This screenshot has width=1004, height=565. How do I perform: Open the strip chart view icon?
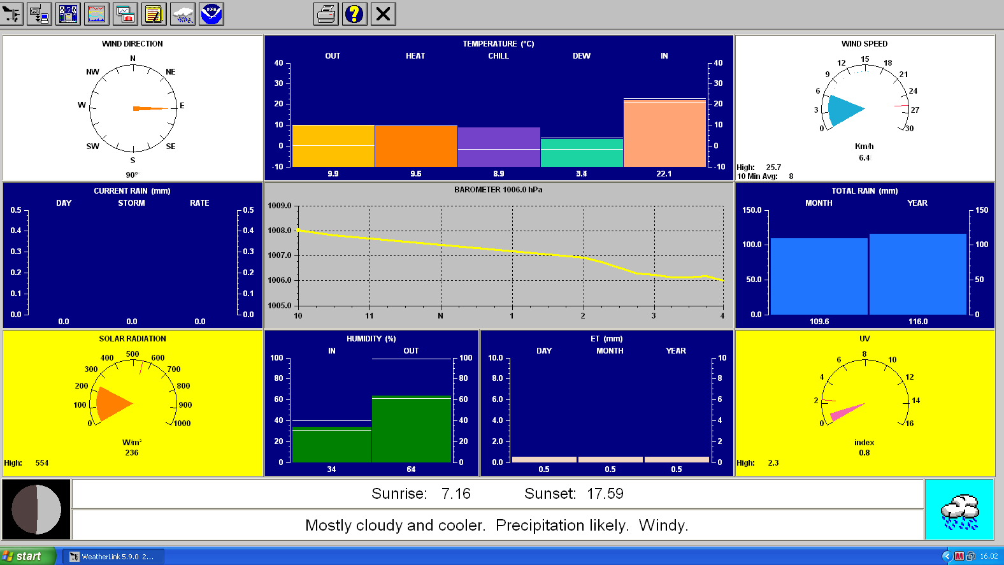(x=97, y=14)
